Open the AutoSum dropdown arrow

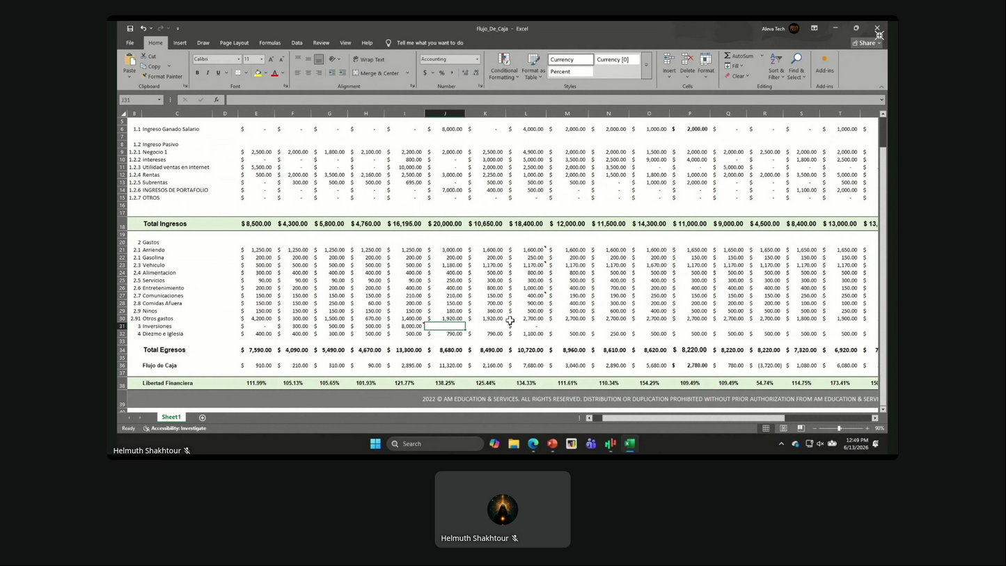pyautogui.click(x=762, y=56)
